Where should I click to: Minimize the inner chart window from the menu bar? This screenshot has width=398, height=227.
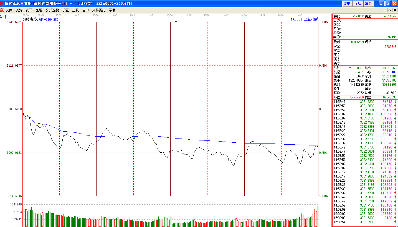[x=386, y=10]
